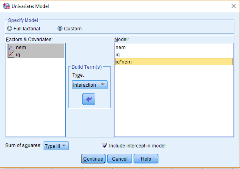This screenshot has width=240, height=169.
Task: Click the SPSS icon in the title bar
Action: point(6,6)
